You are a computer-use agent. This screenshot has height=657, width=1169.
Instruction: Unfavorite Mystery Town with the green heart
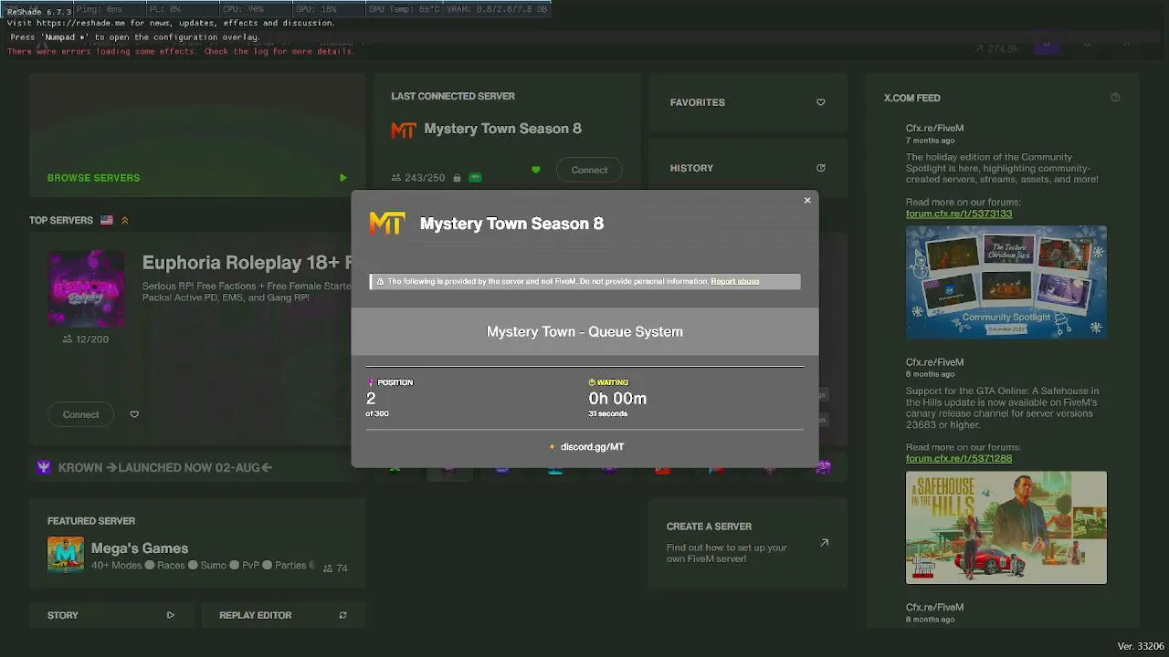point(535,170)
